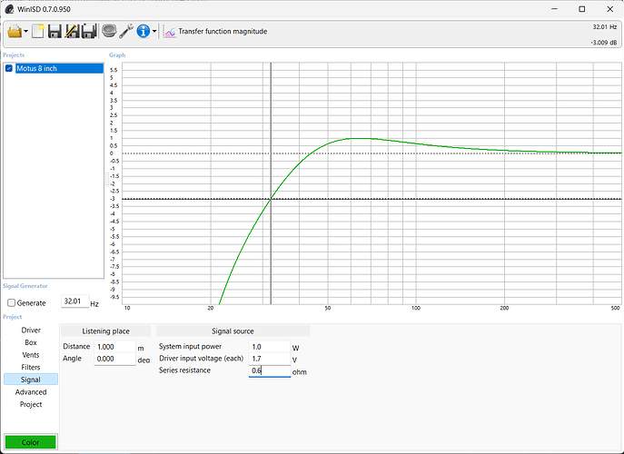Open the driver database speaker icon

(109, 32)
